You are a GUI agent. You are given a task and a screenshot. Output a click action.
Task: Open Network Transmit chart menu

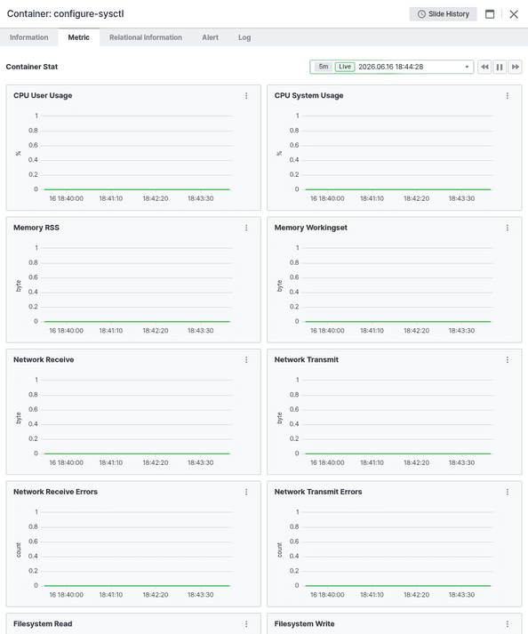[x=508, y=360]
